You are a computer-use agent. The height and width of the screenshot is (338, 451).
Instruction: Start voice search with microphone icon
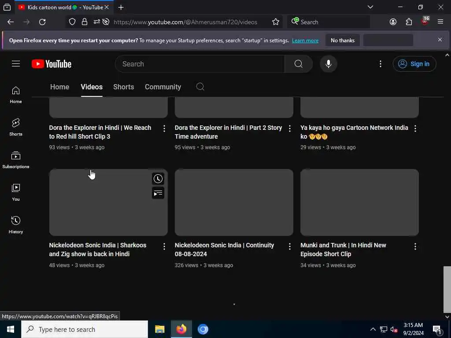point(329,64)
